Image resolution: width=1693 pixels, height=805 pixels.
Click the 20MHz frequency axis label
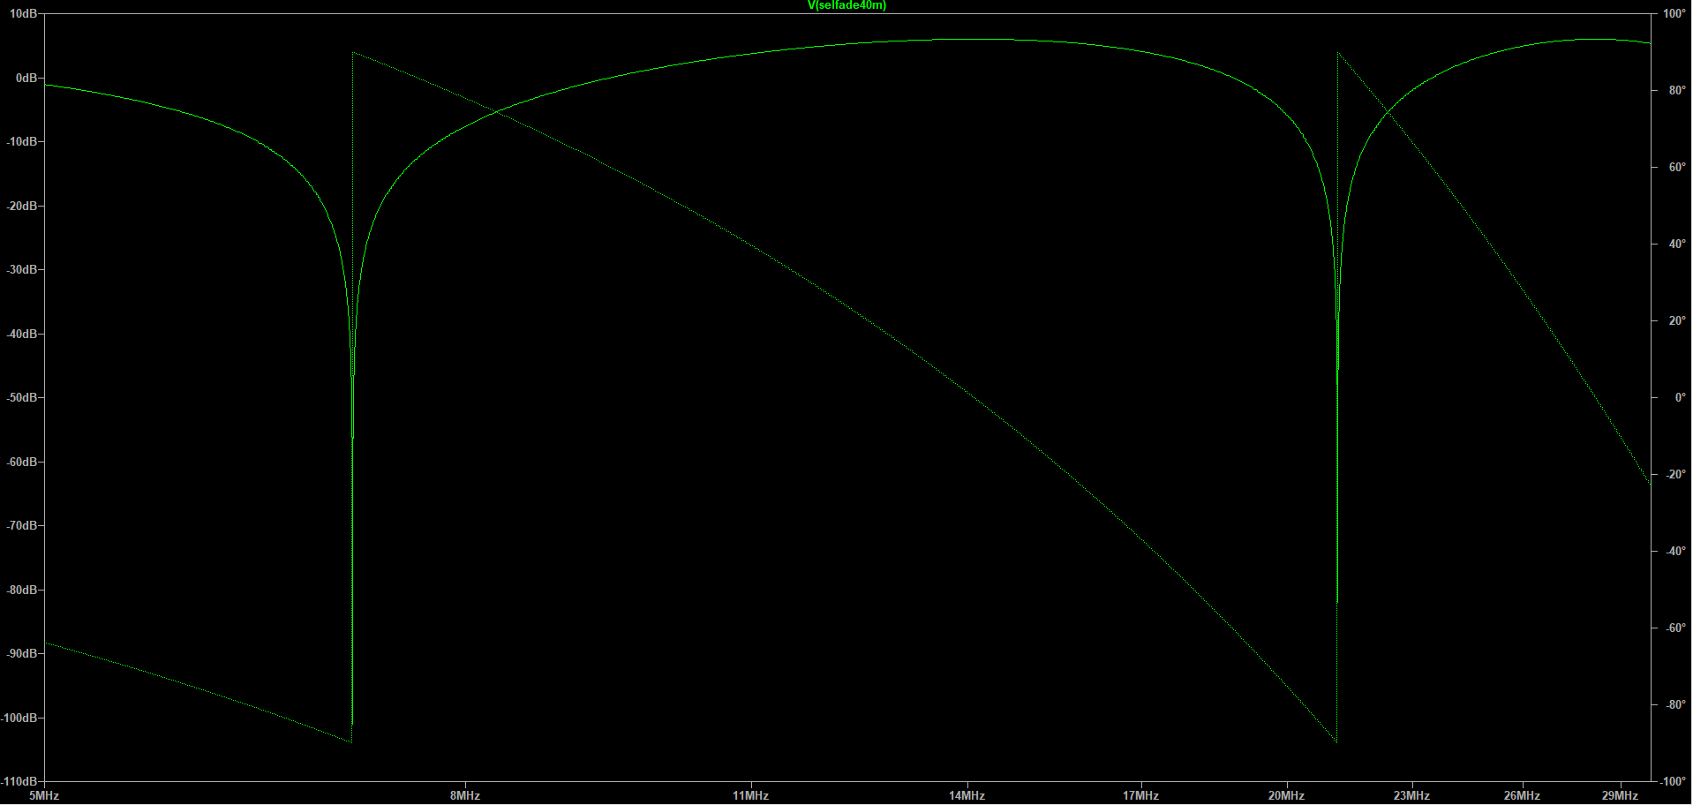point(1286,796)
